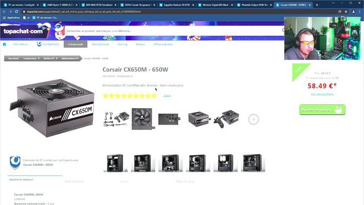Click 'Alimentation PC' in the breadcrumb
Viewport: 364px width, 205px height.
tap(70, 58)
